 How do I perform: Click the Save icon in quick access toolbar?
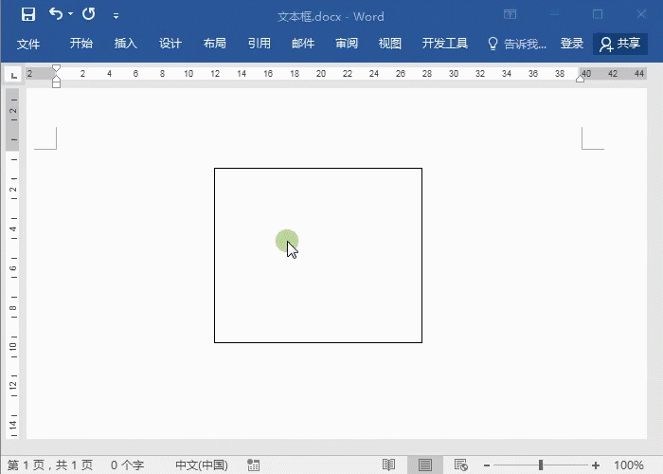[28, 14]
